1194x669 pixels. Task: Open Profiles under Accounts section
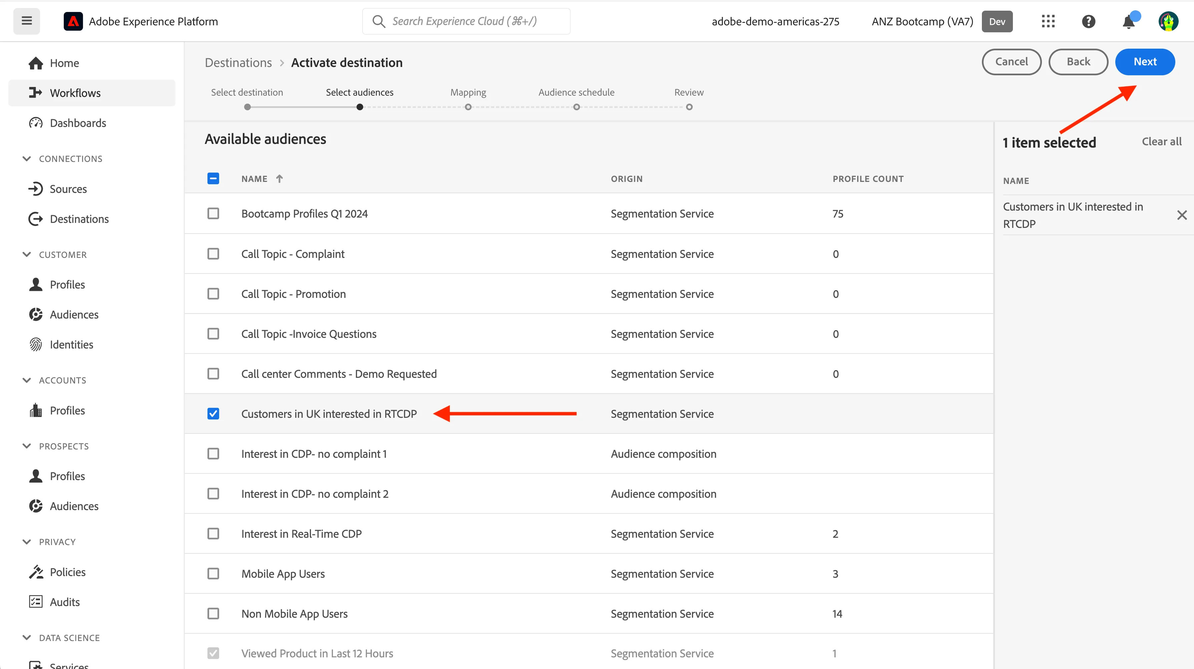tap(92, 410)
